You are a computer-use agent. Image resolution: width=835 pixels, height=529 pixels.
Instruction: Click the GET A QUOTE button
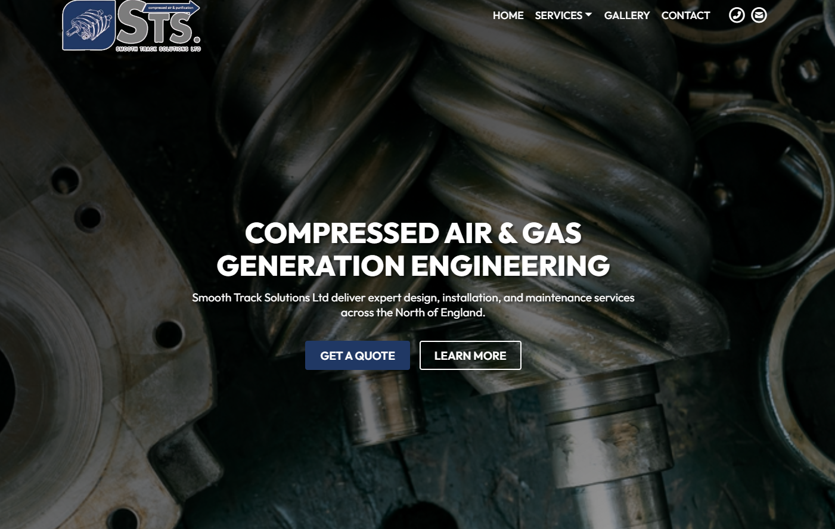(358, 356)
